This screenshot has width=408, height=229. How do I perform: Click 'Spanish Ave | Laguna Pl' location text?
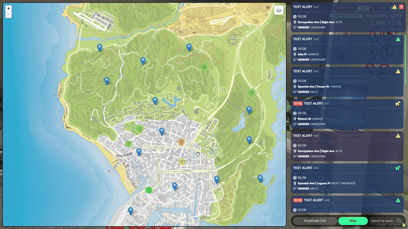314,183
